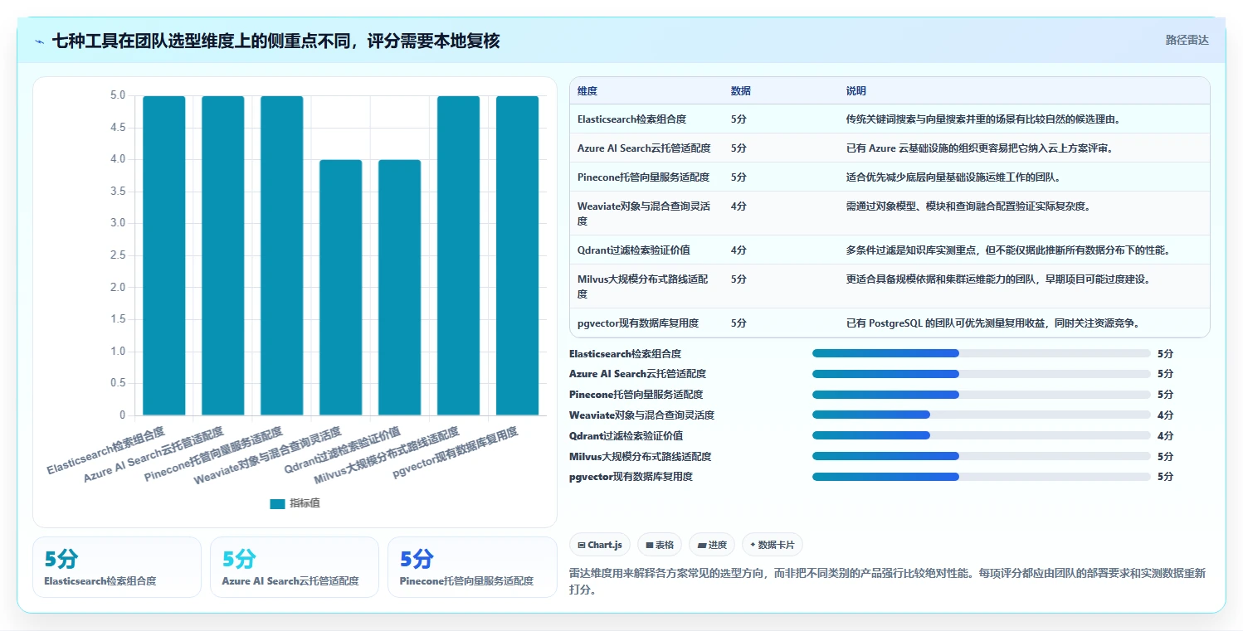Click the page title 七种工具在团队选型维度上的侧重点不同
The width and height of the screenshot is (1243, 631).
[x=276, y=41]
